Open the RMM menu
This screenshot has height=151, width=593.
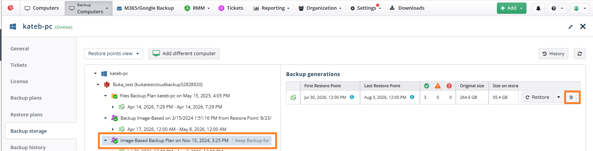197,8
